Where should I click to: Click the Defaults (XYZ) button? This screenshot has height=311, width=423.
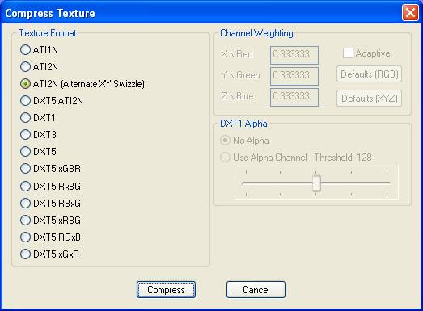369,98
